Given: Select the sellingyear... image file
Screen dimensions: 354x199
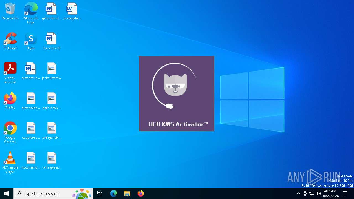Looking at the screenshot, I should pos(51,161).
